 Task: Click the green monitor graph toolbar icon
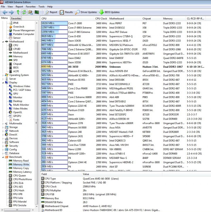click(37, 12)
